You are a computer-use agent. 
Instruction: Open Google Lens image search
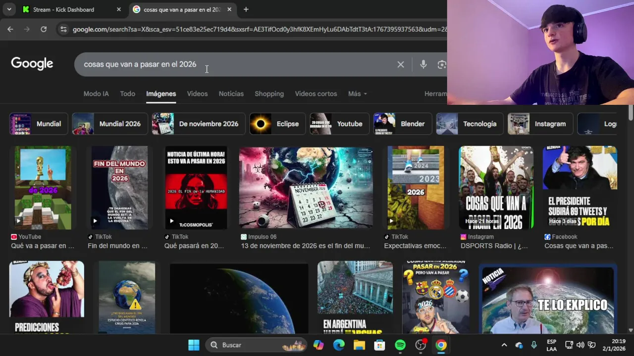click(x=442, y=64)
